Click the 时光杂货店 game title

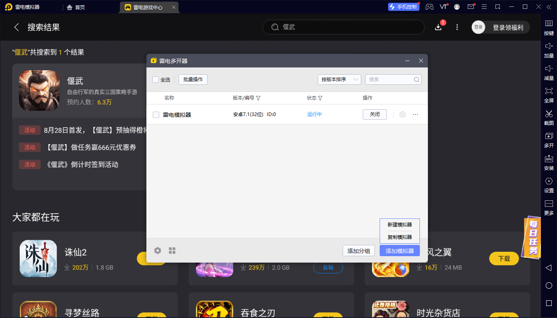coord(438,312)
